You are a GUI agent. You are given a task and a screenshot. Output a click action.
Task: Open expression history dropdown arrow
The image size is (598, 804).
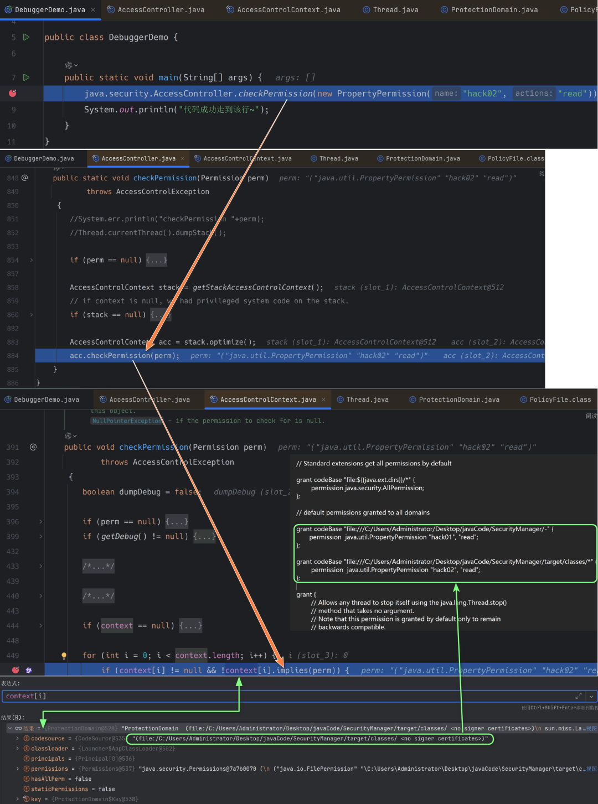(591, 696)
